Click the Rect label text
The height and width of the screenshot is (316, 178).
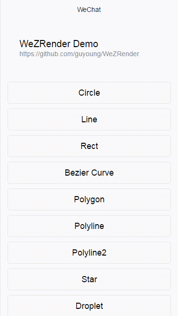89,146
